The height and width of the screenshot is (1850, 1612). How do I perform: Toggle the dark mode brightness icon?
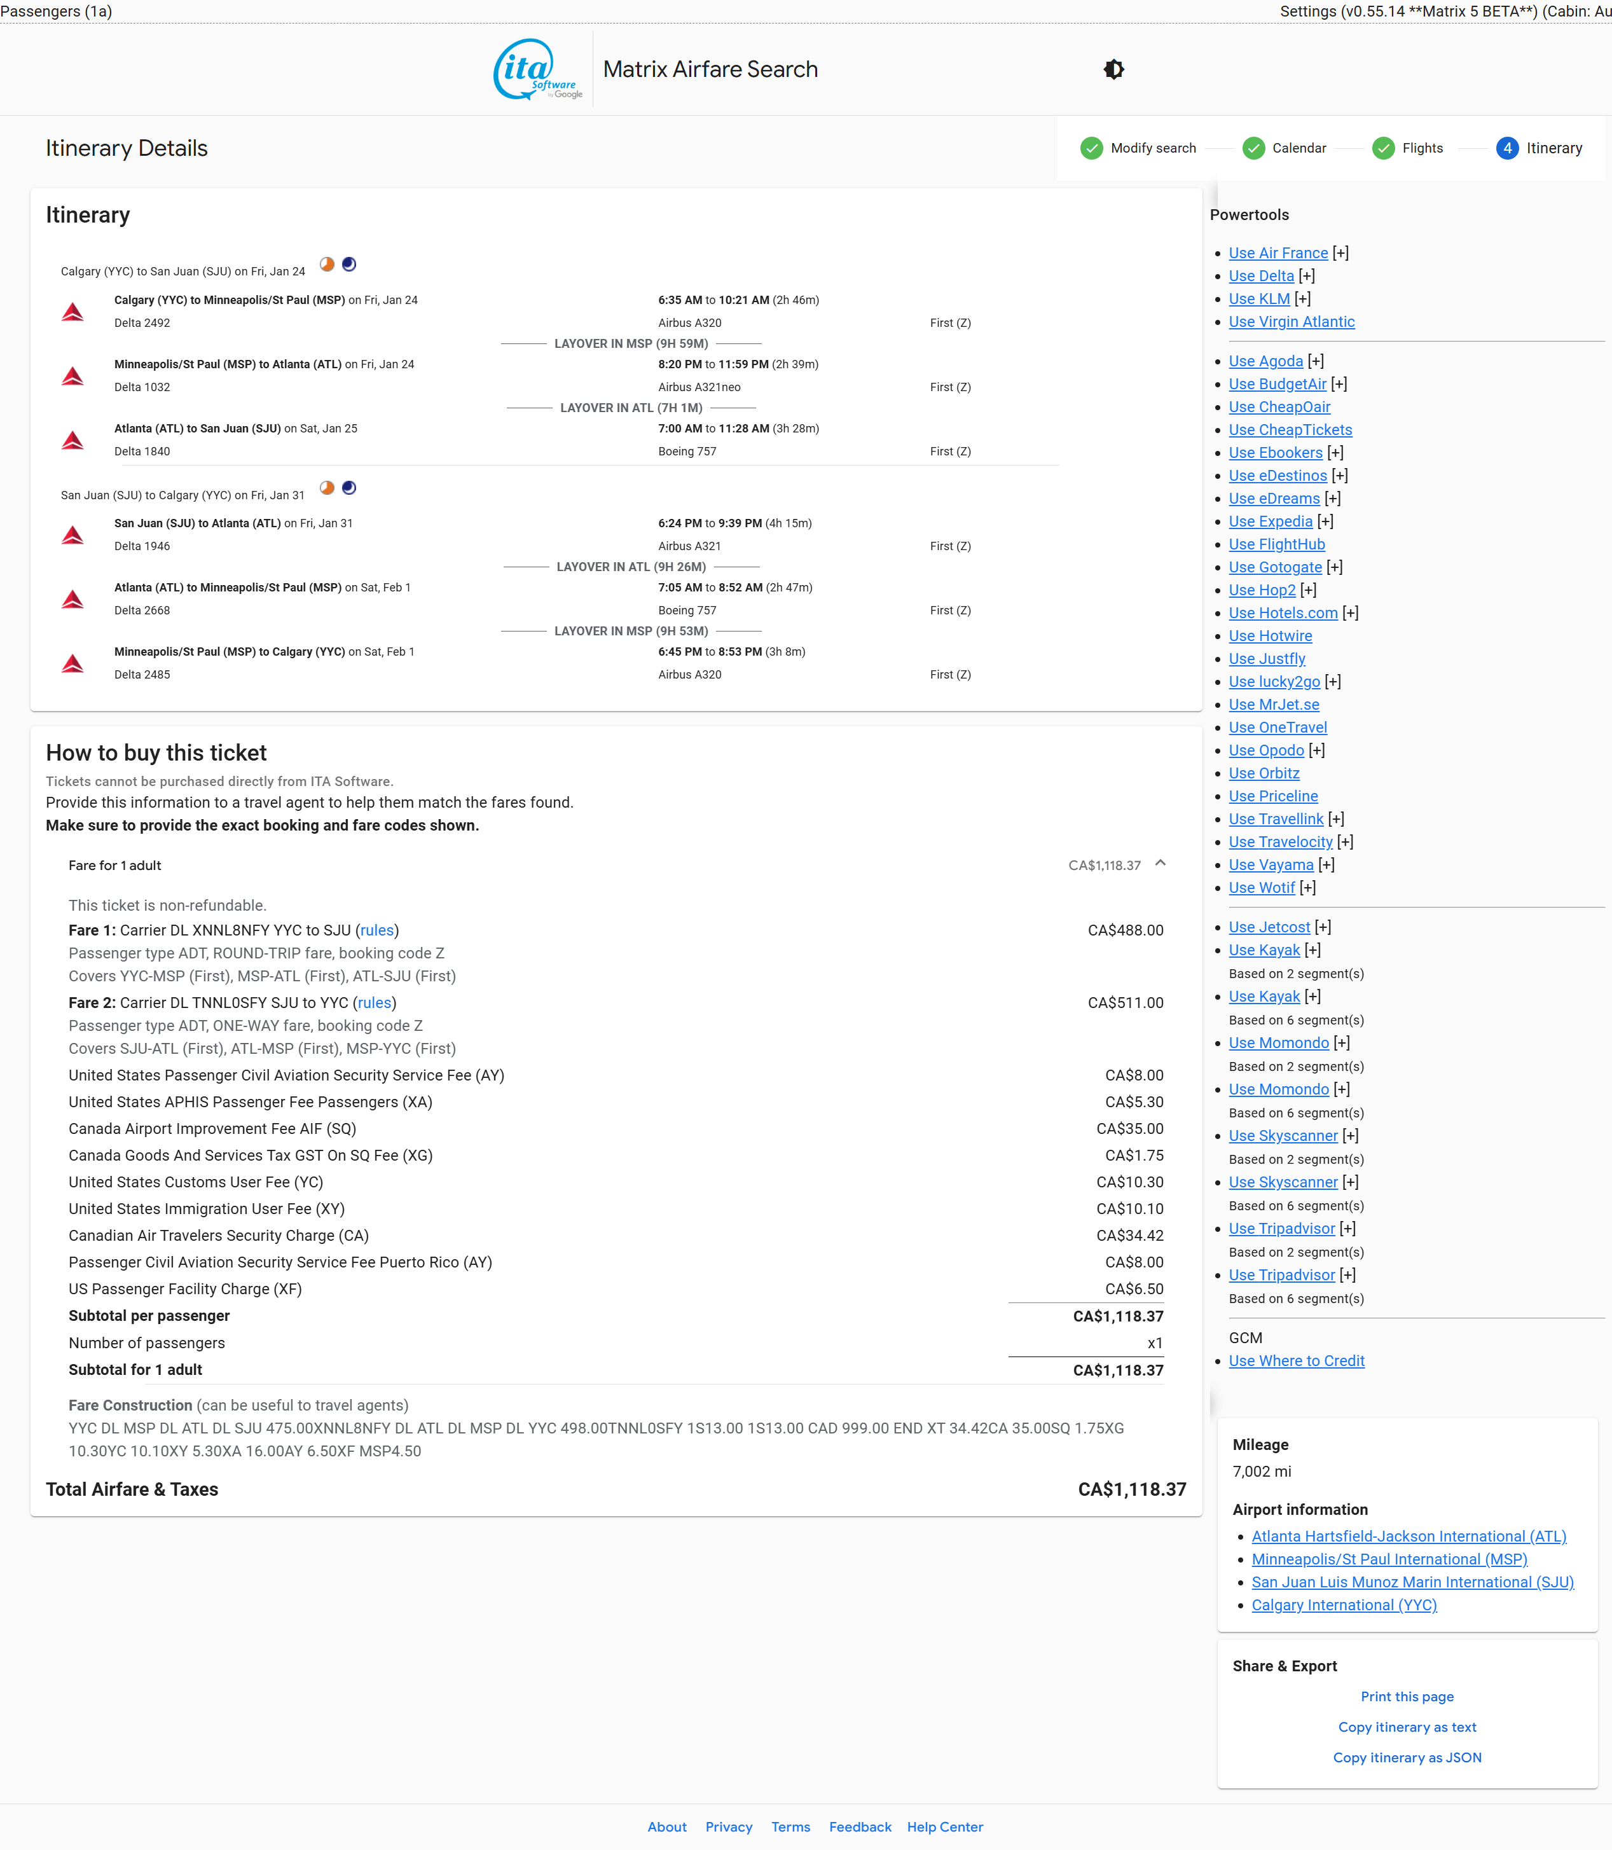(x=1113, y=69)
